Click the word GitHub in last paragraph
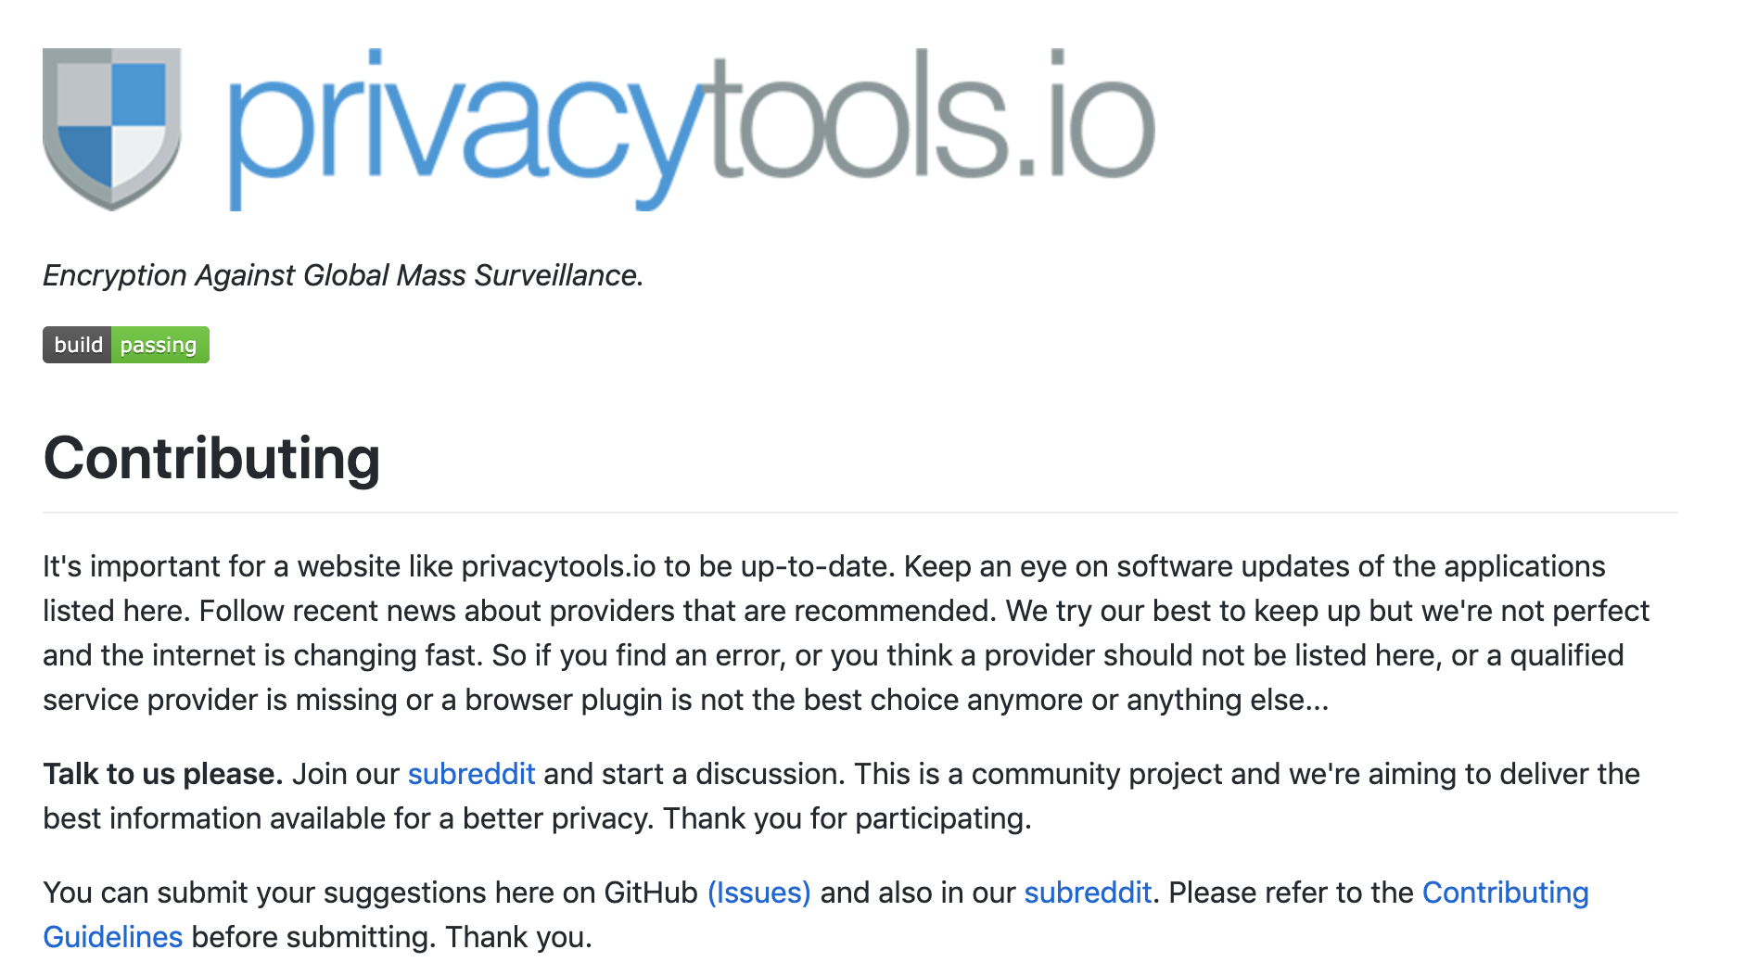 (x=650, y=893)
